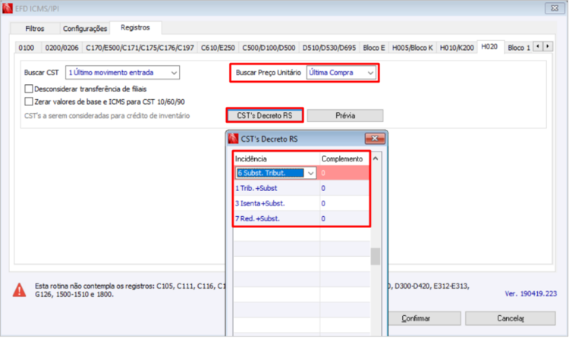Screen dimensions: 569x338
Task: Click the popup scrollbar up arrow
Action: pos(376,158)
